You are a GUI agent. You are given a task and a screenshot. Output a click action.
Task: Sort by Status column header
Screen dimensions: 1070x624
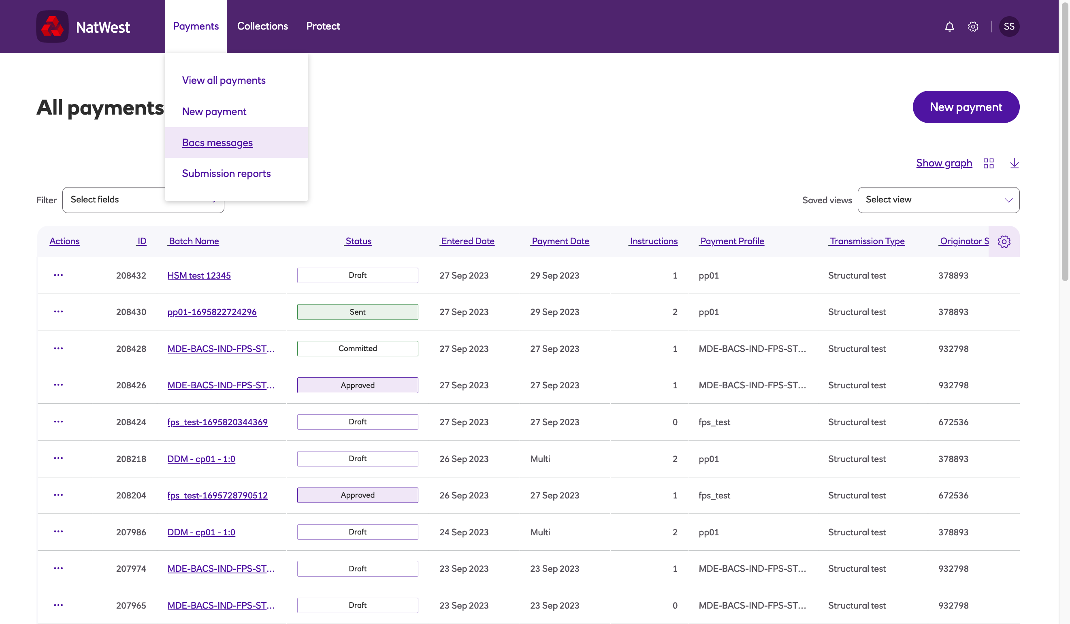tap(358, 241)
